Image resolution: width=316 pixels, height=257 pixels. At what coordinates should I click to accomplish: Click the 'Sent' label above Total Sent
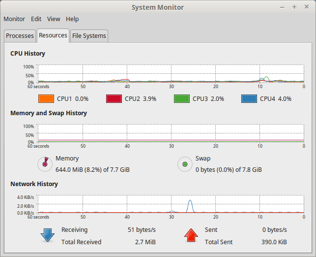(x=211, y=230)
